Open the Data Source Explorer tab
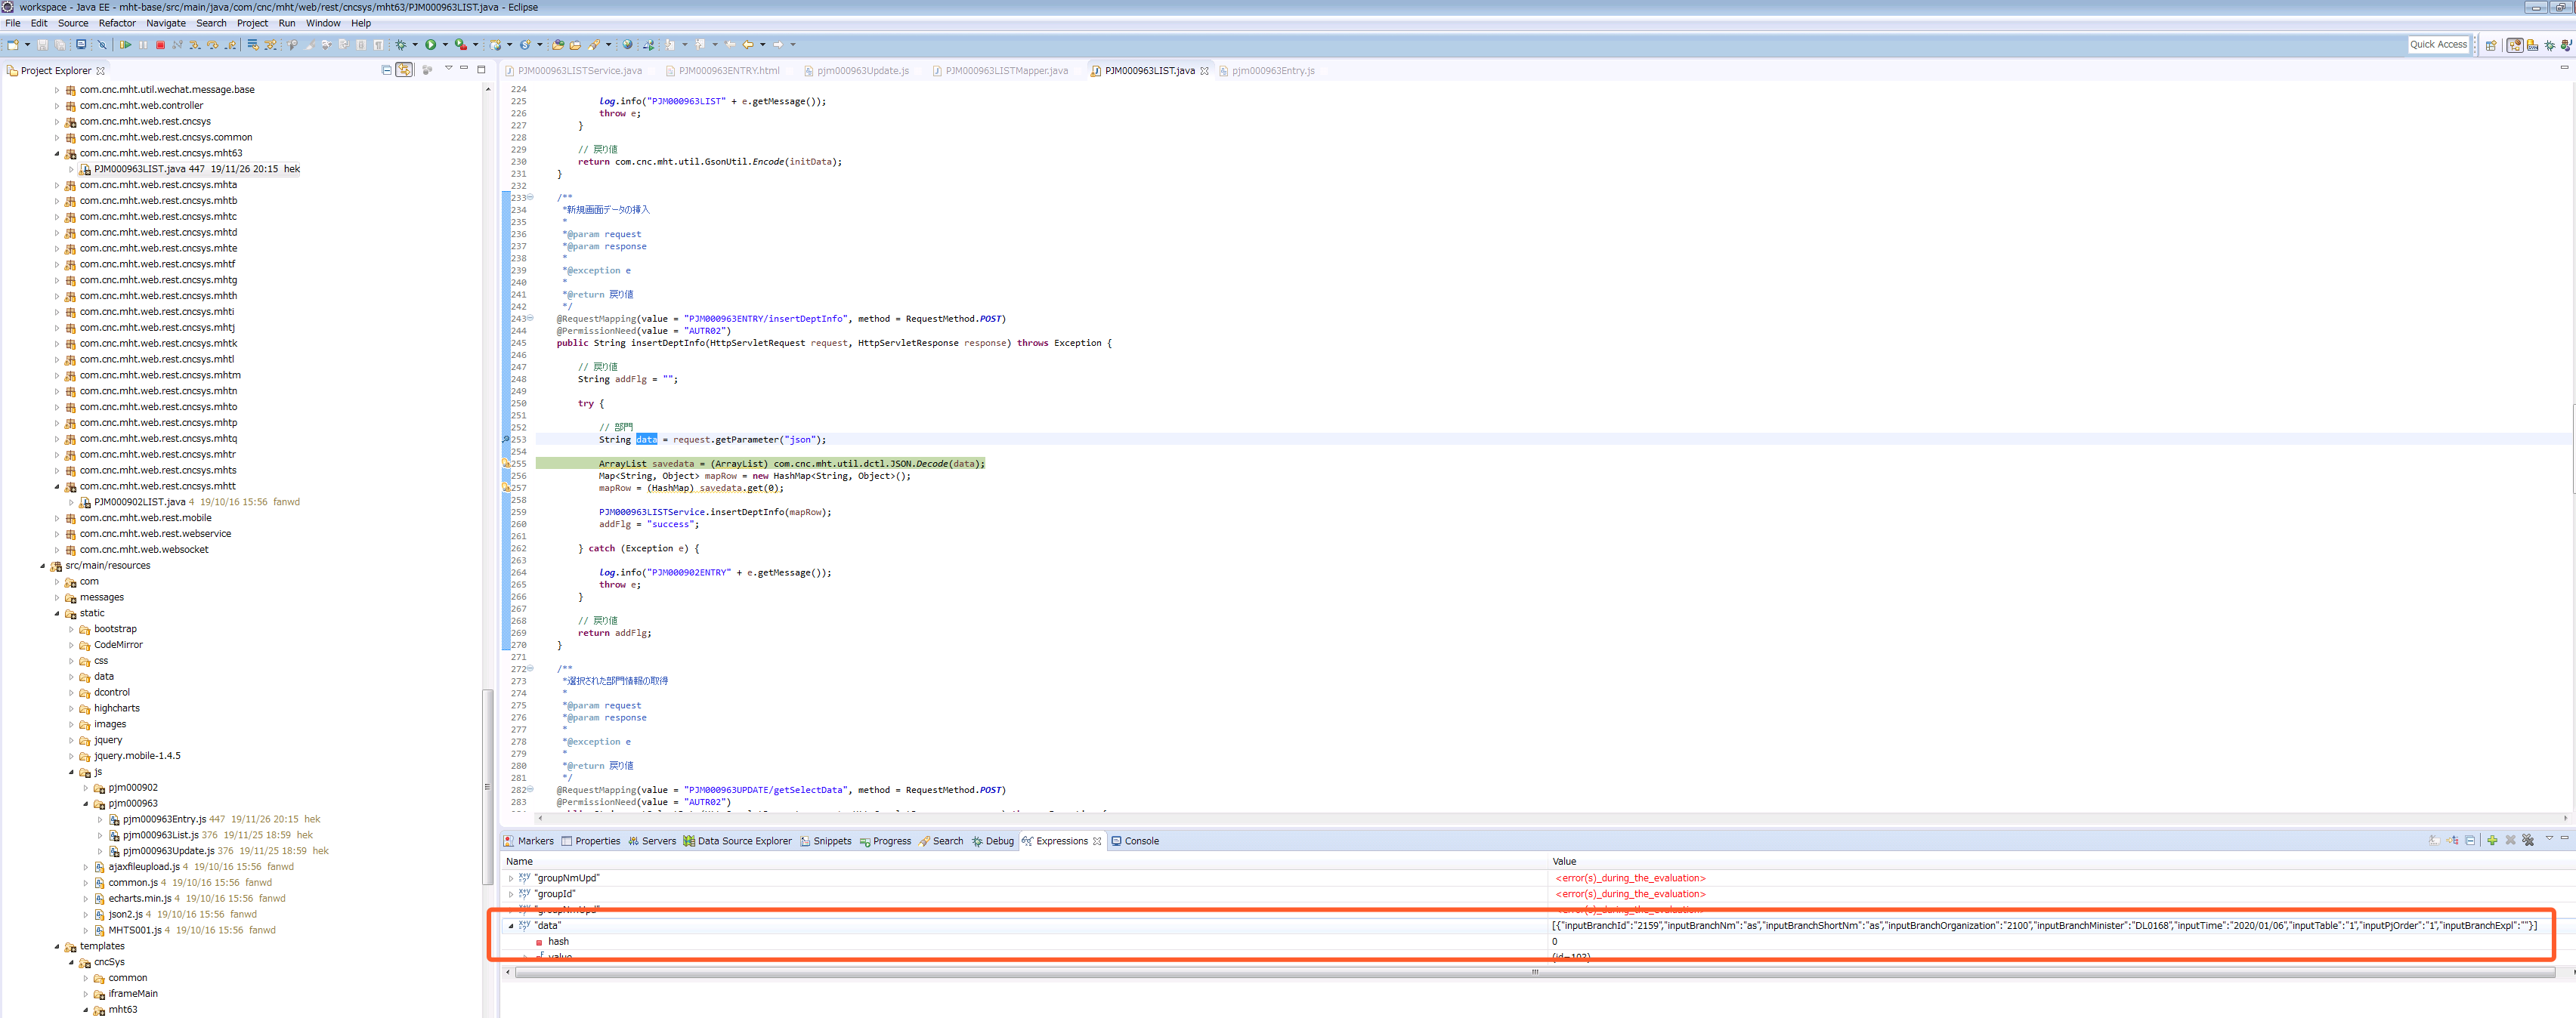This screenshot has width=2576, height=1018. pyautogui.click(x=738, y=841)
